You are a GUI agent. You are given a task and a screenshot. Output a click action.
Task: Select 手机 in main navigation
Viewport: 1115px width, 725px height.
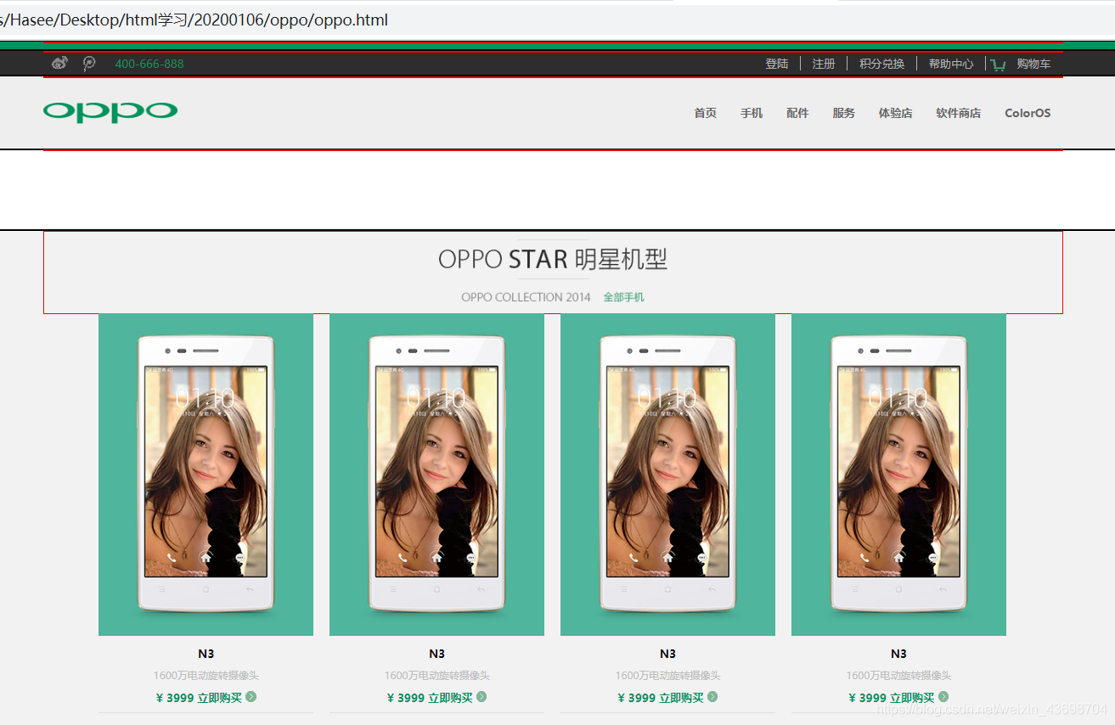click(752, 113)
